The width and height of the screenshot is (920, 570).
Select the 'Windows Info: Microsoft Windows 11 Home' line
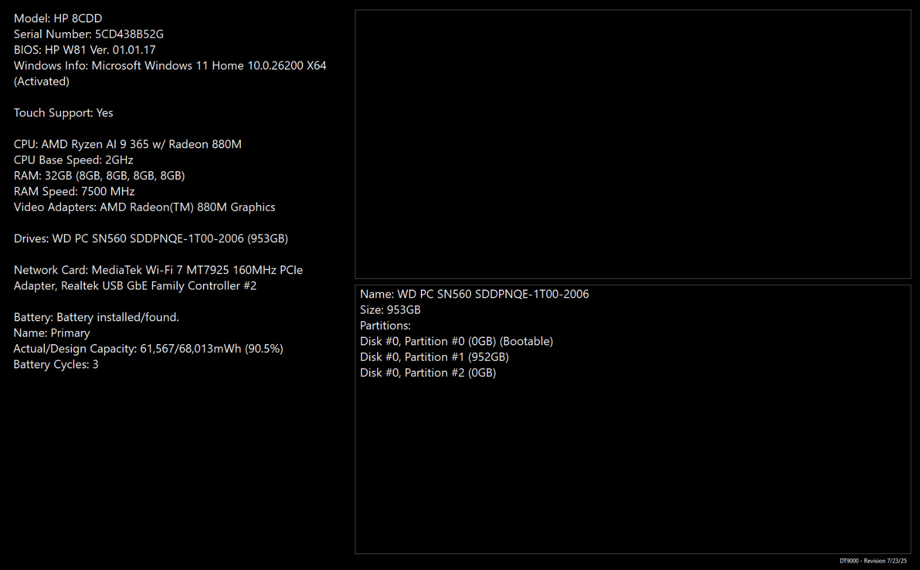tap(170, 66)
